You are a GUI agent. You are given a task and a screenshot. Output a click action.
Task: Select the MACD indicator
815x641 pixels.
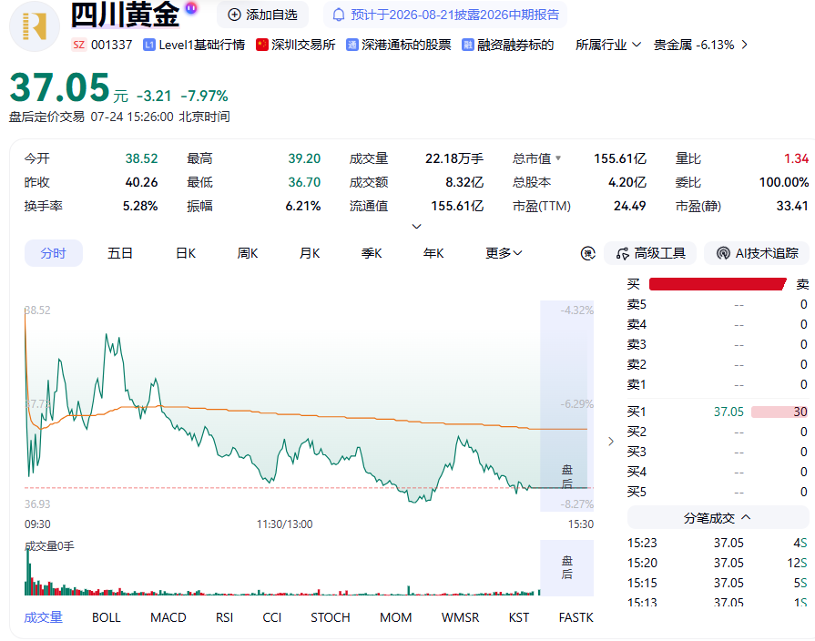pos(168,617)
